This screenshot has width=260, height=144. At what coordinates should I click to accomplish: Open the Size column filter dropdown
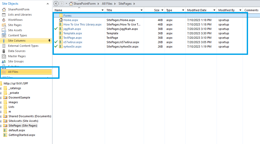[162, 10]
